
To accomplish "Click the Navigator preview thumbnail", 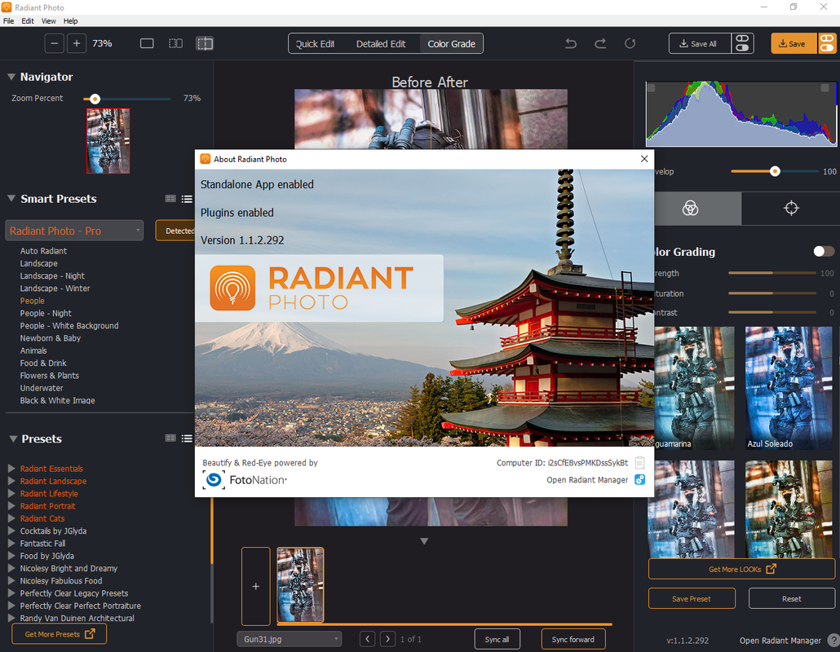I will tap(108, 141).
